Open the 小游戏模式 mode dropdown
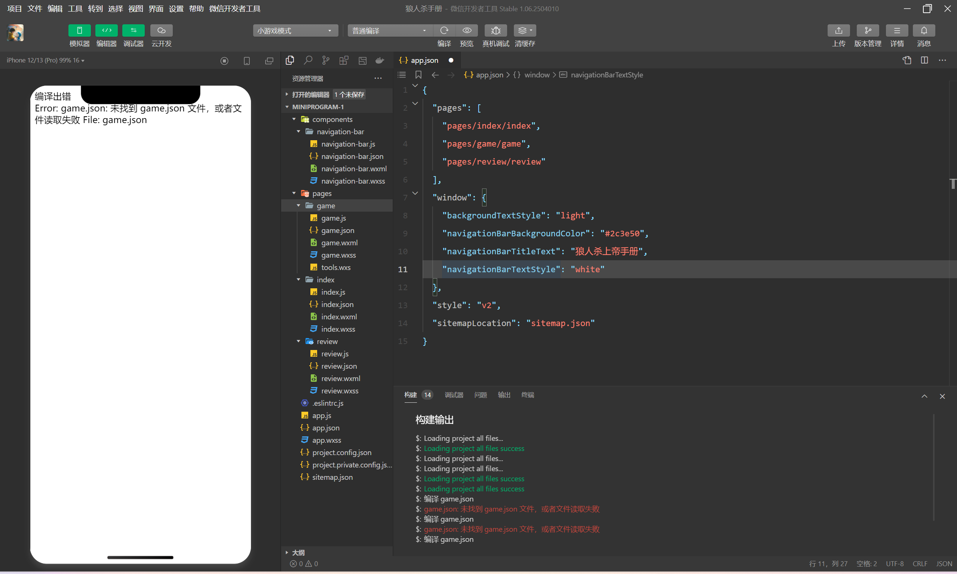This screenshot has height=574, width=957. 295,31
